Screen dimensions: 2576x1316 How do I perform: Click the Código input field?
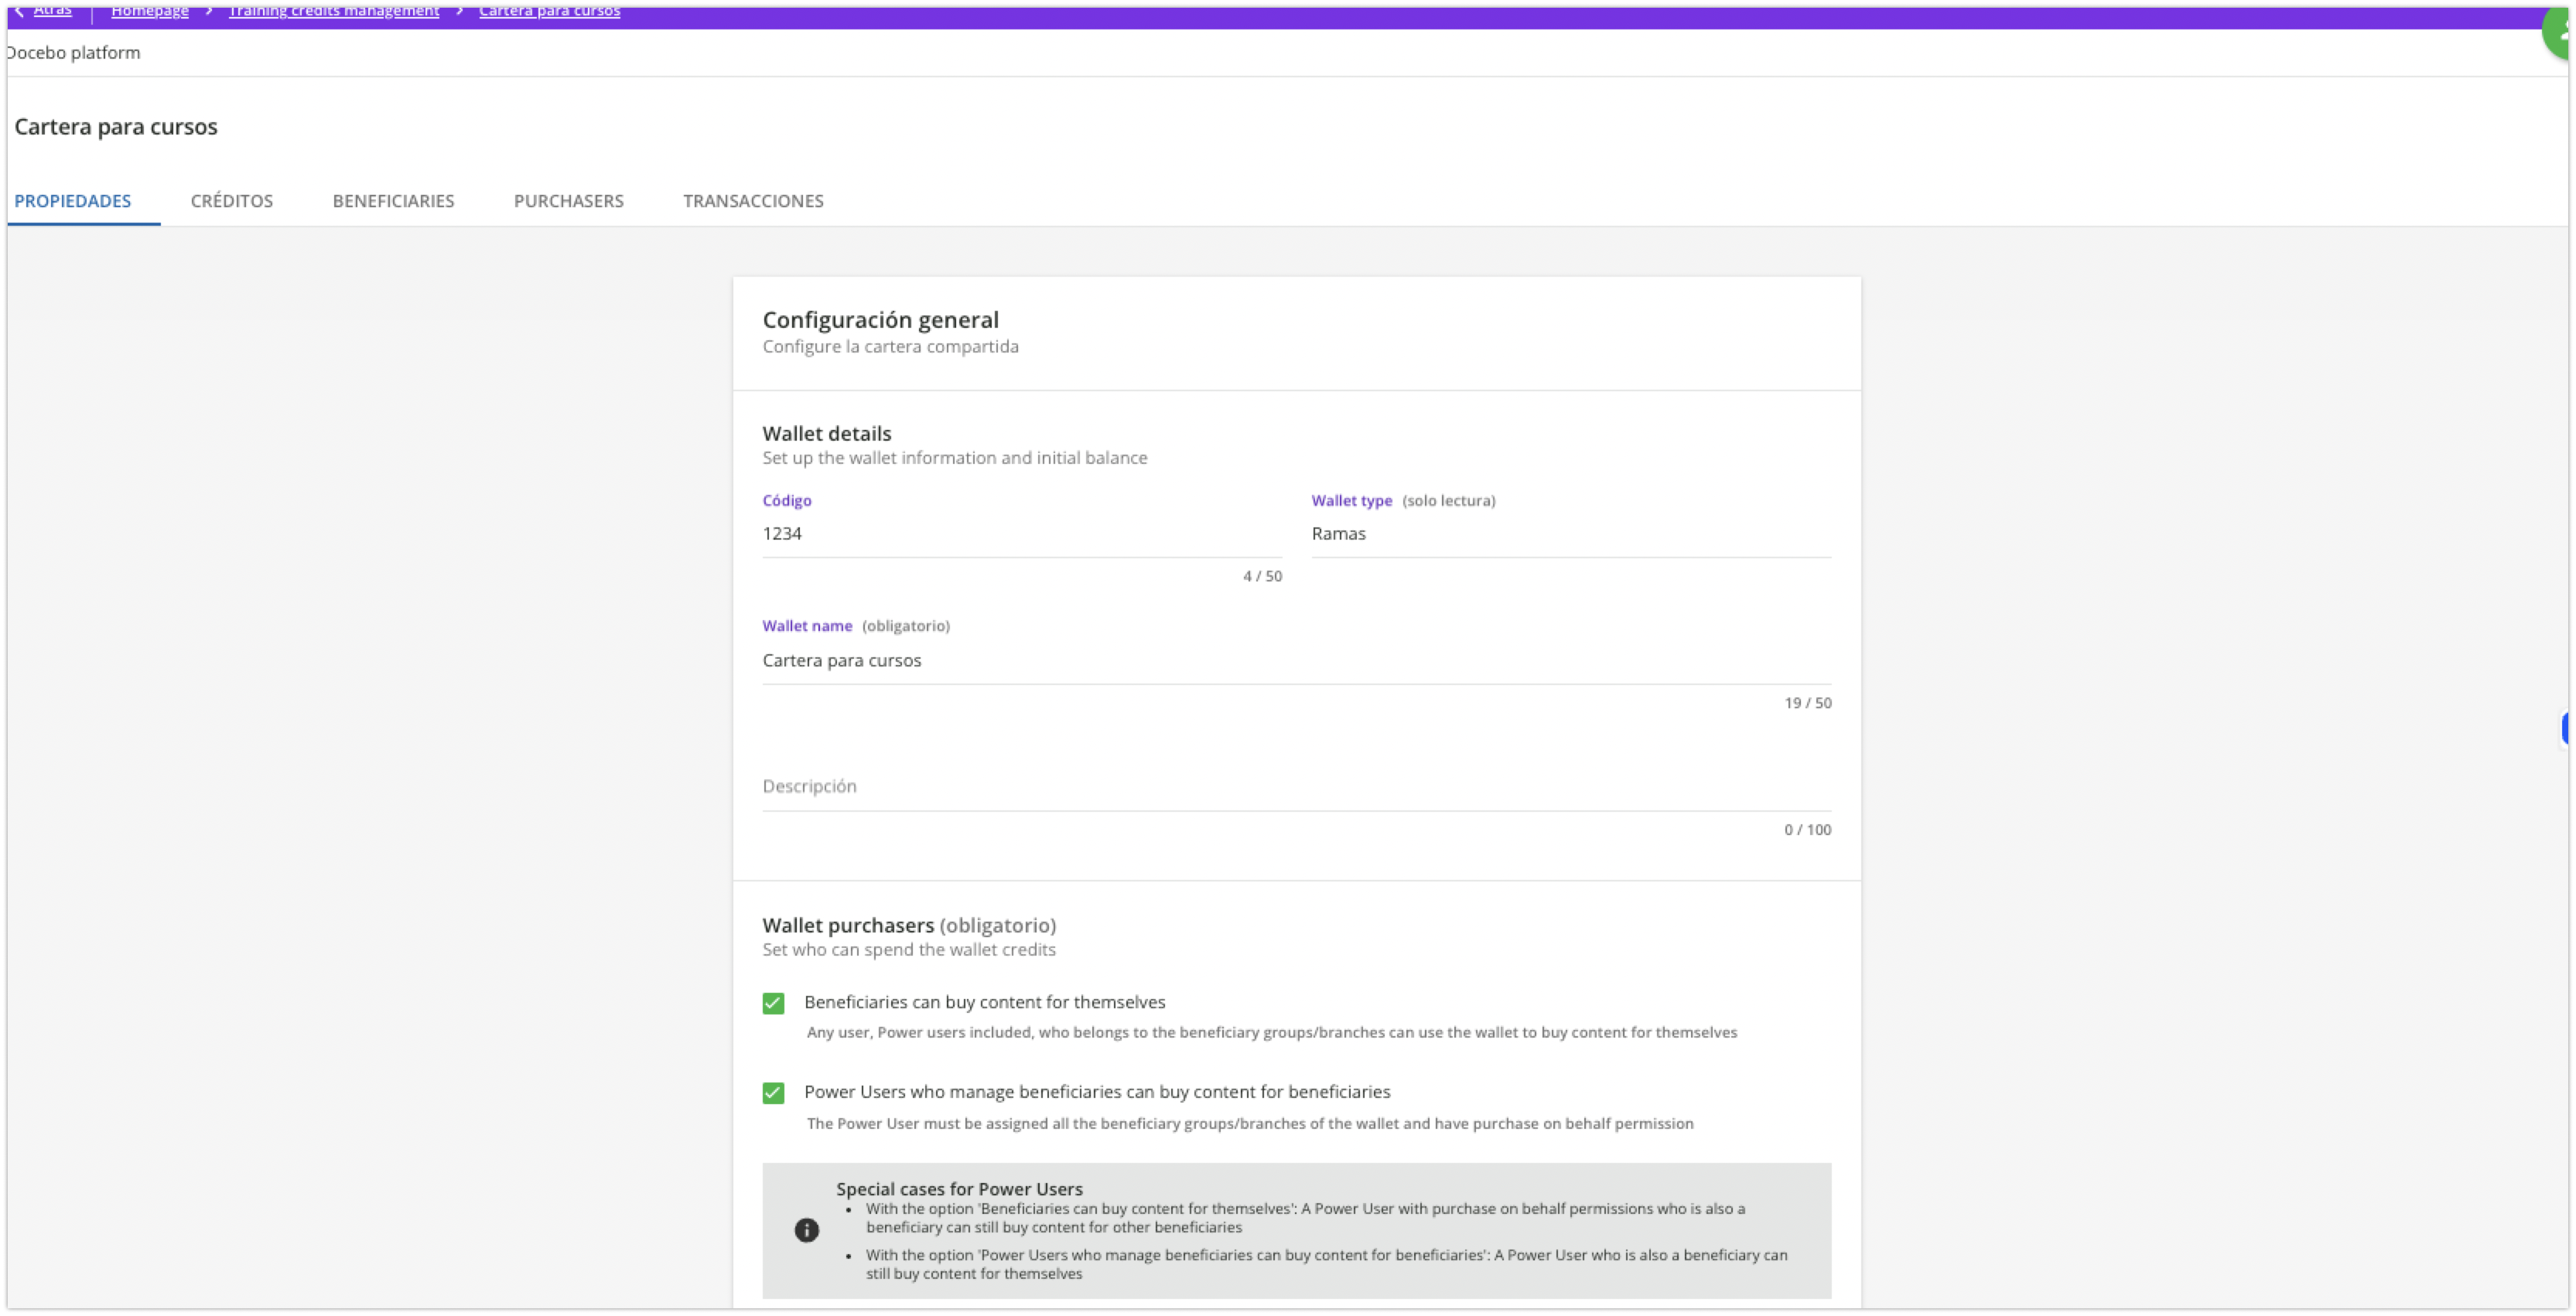coord(1020,534)
